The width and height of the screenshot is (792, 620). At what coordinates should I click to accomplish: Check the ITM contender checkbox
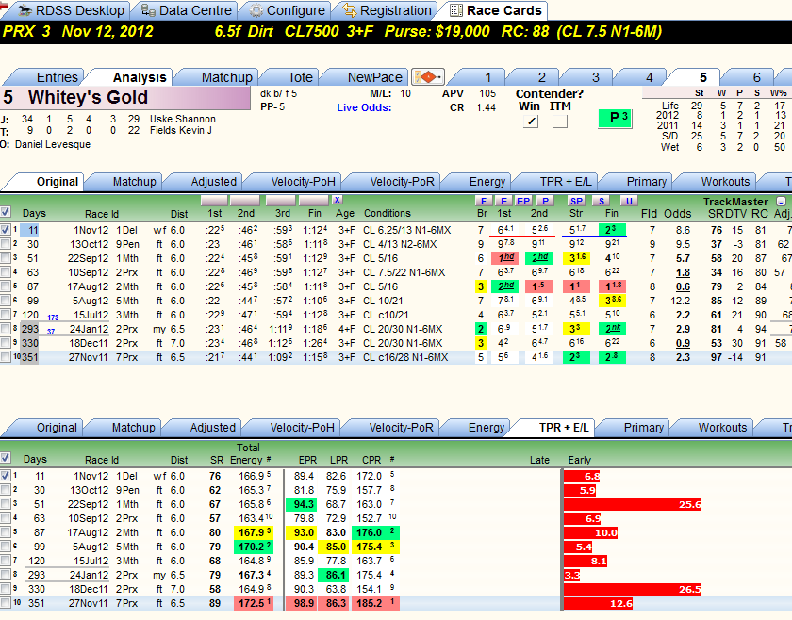[560, 122]
